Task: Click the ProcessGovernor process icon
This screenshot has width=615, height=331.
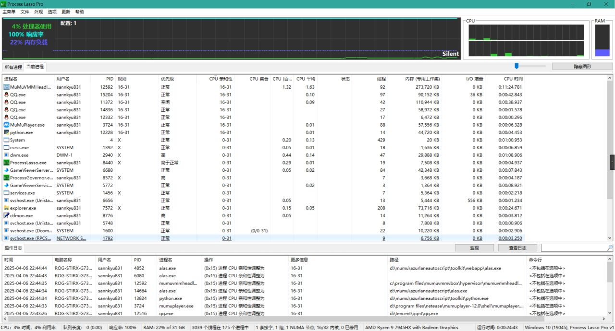Action: click(6, 178)
